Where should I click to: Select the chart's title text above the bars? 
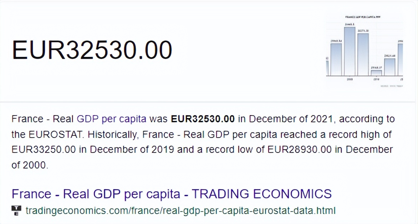(x=363, y=17)
